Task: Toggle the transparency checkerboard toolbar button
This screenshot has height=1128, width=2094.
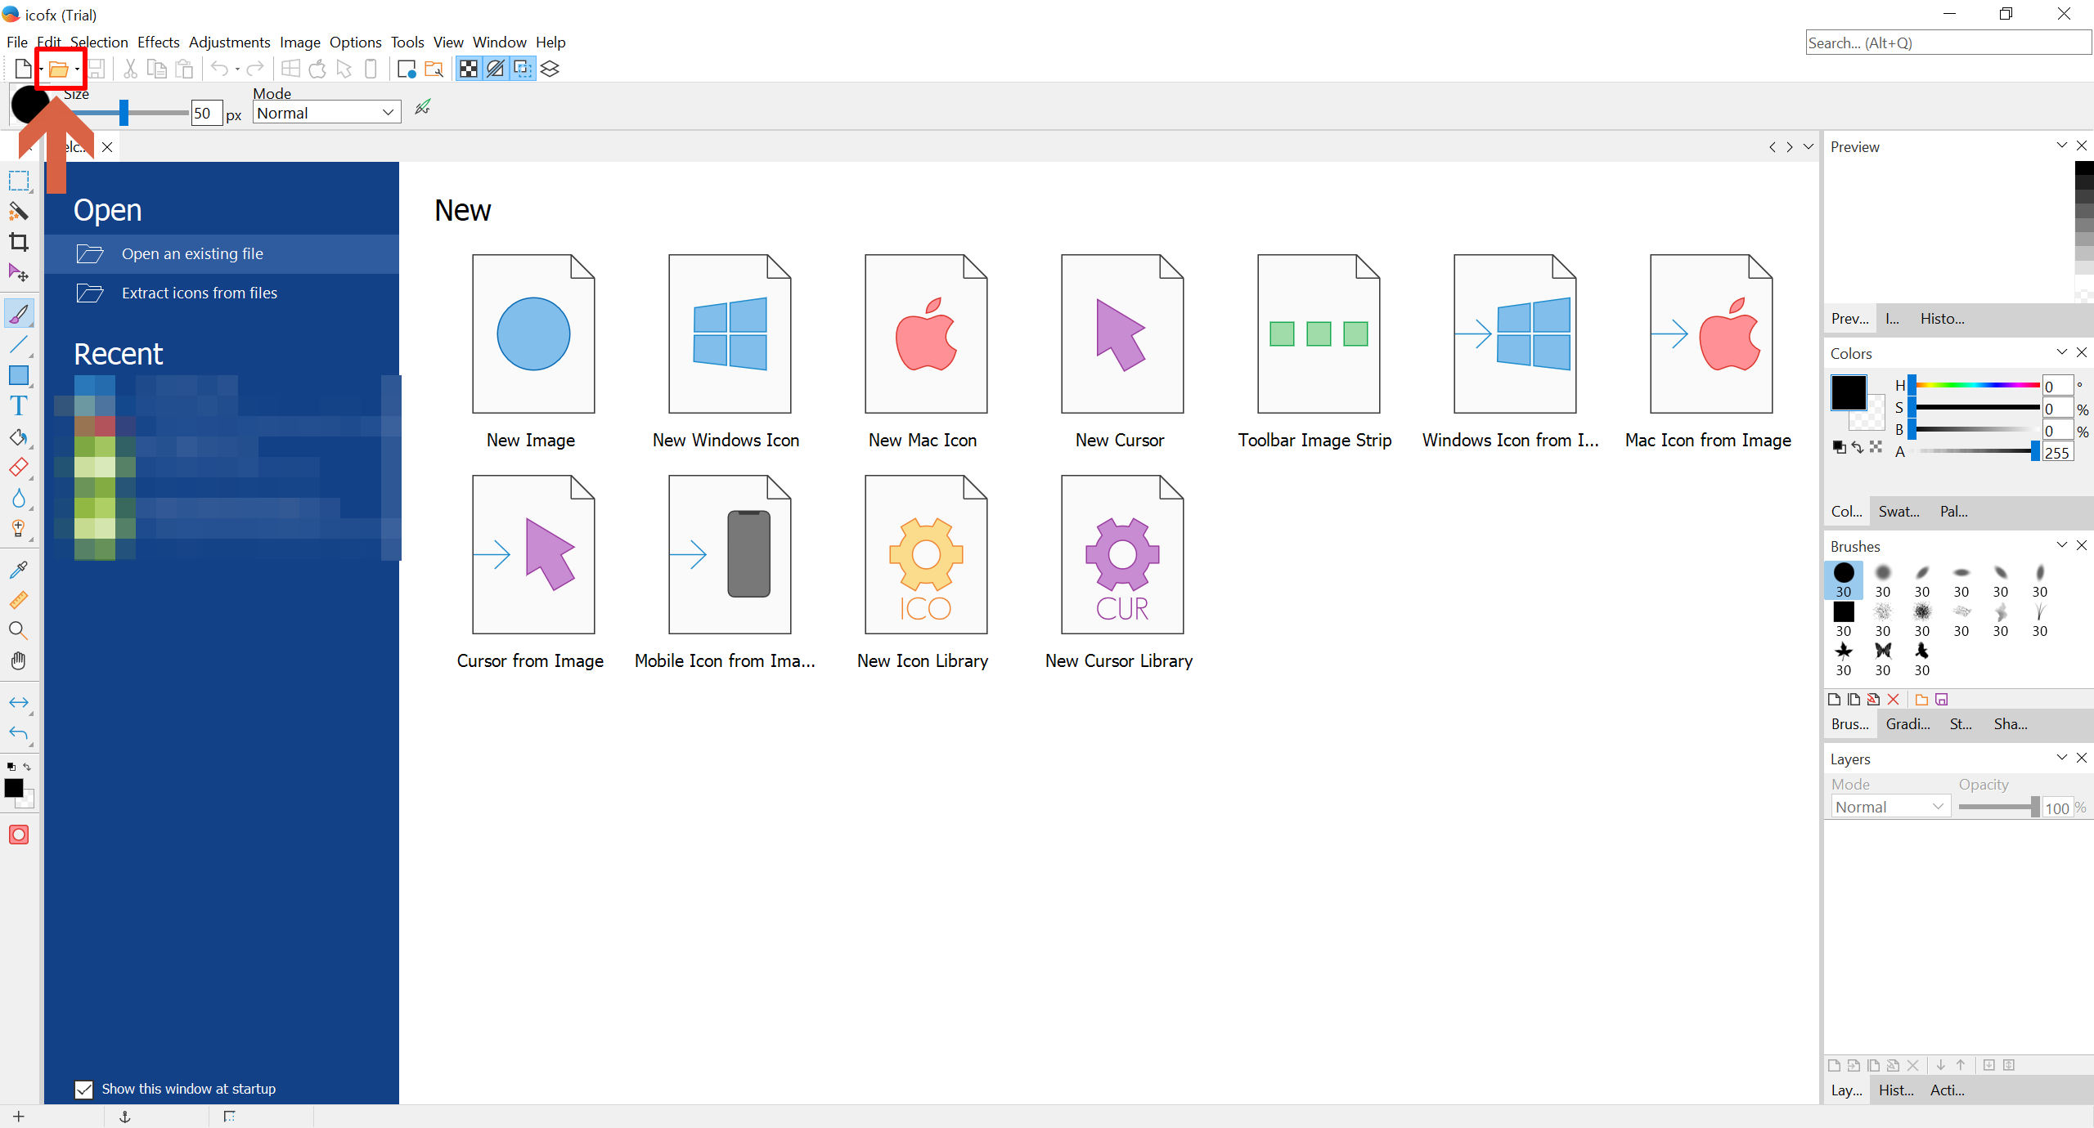Action: click(x=469, y=69)
